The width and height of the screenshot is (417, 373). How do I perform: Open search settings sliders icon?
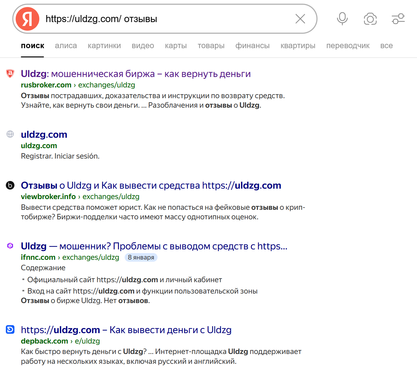398,19
